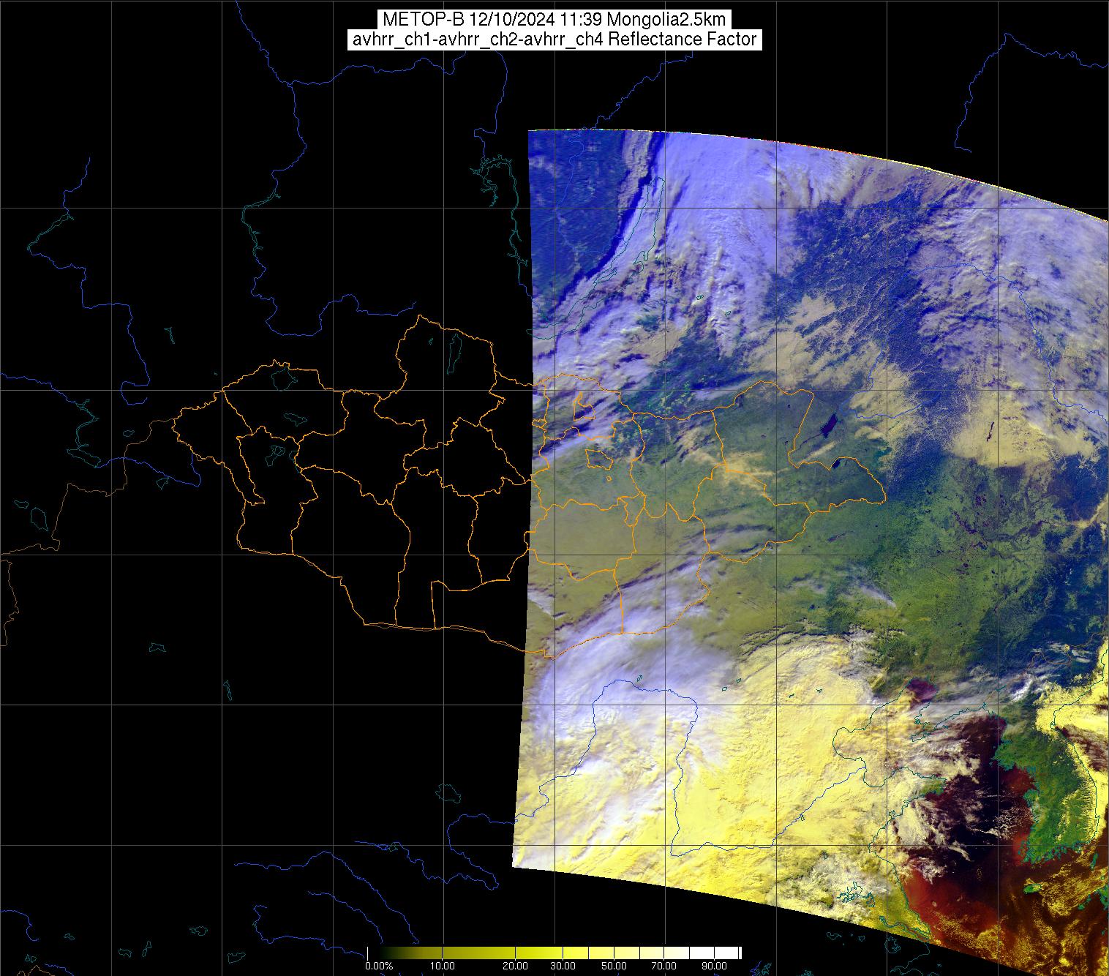The image size is (1109, 976).
Task: Click the reflectance color scale bar
Action: pyautogui.click(x=554, y=953)
